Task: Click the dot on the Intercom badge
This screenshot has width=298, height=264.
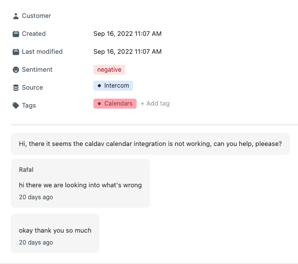Action: pos(99,86)
